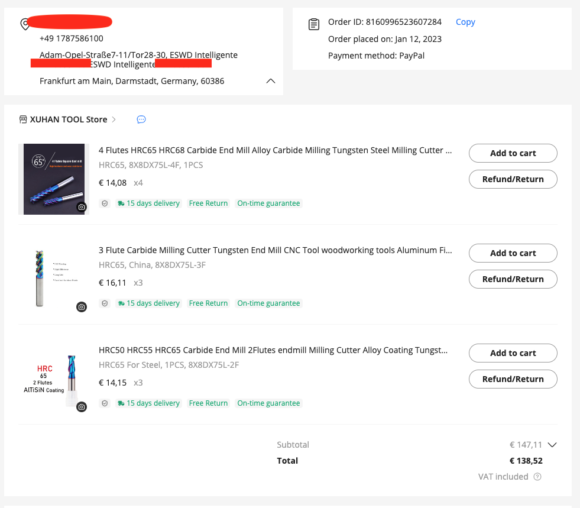Add 4 Flutes end mill to cart

click(x=513, y=153)
